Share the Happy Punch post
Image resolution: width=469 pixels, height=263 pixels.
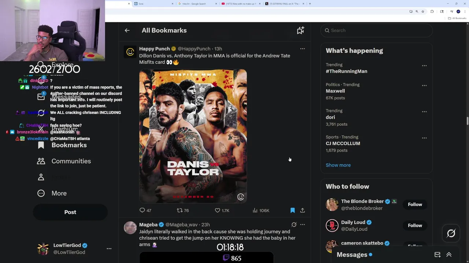(x=302, y=210)
